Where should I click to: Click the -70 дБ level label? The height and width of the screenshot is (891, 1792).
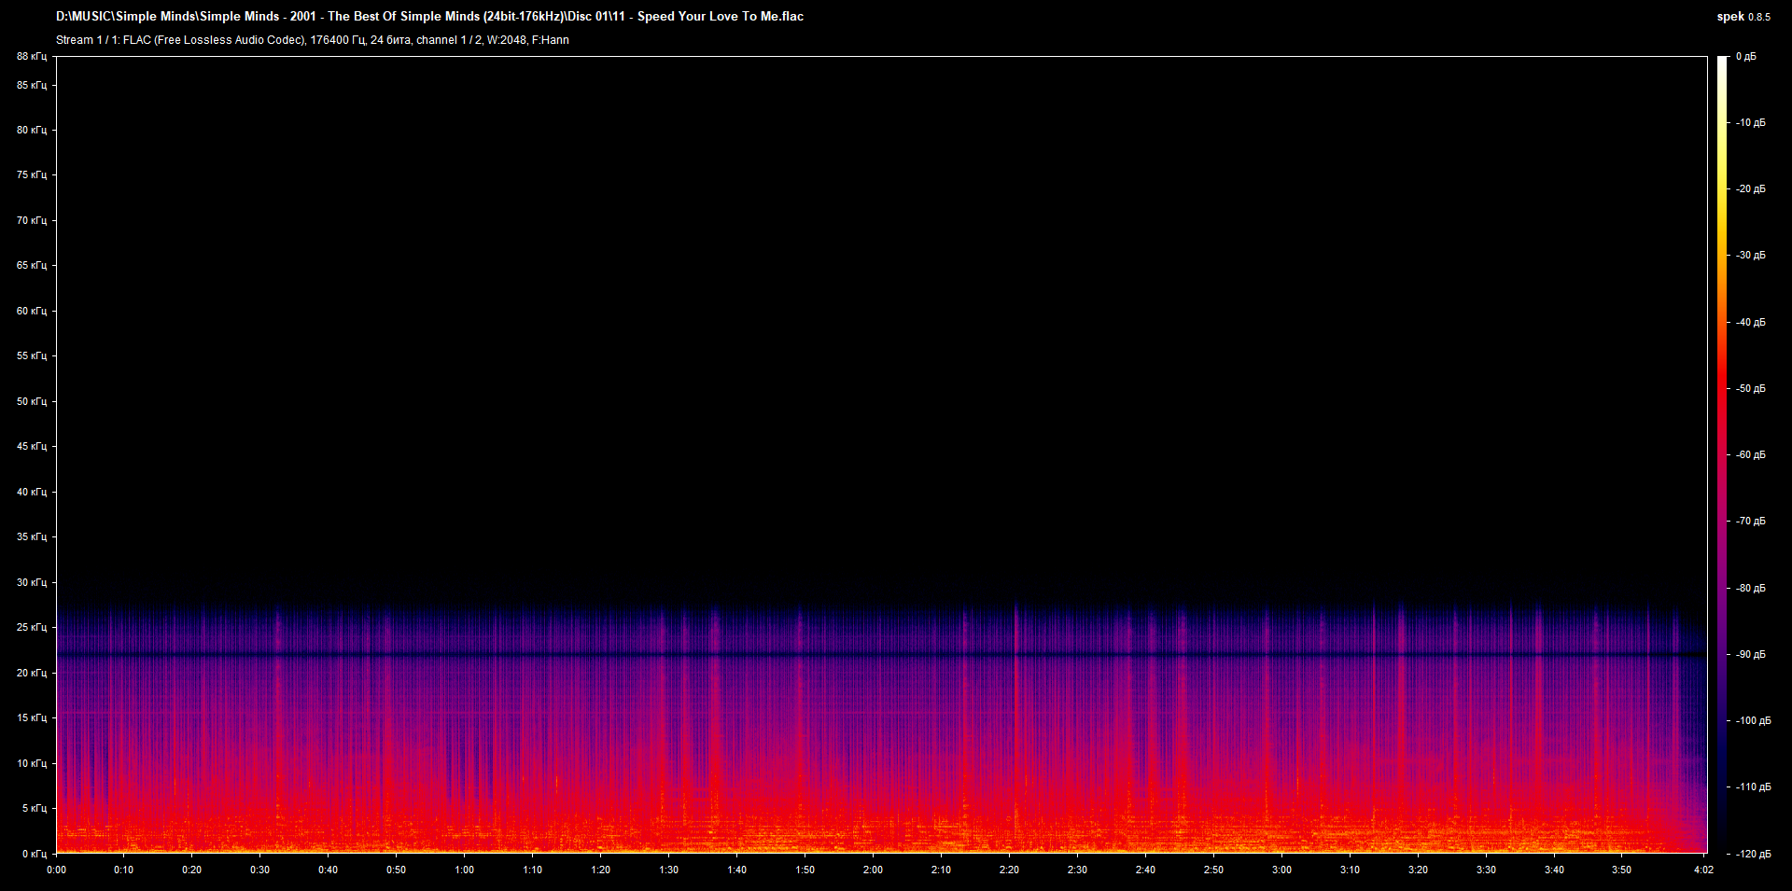tap(1751, 521)
